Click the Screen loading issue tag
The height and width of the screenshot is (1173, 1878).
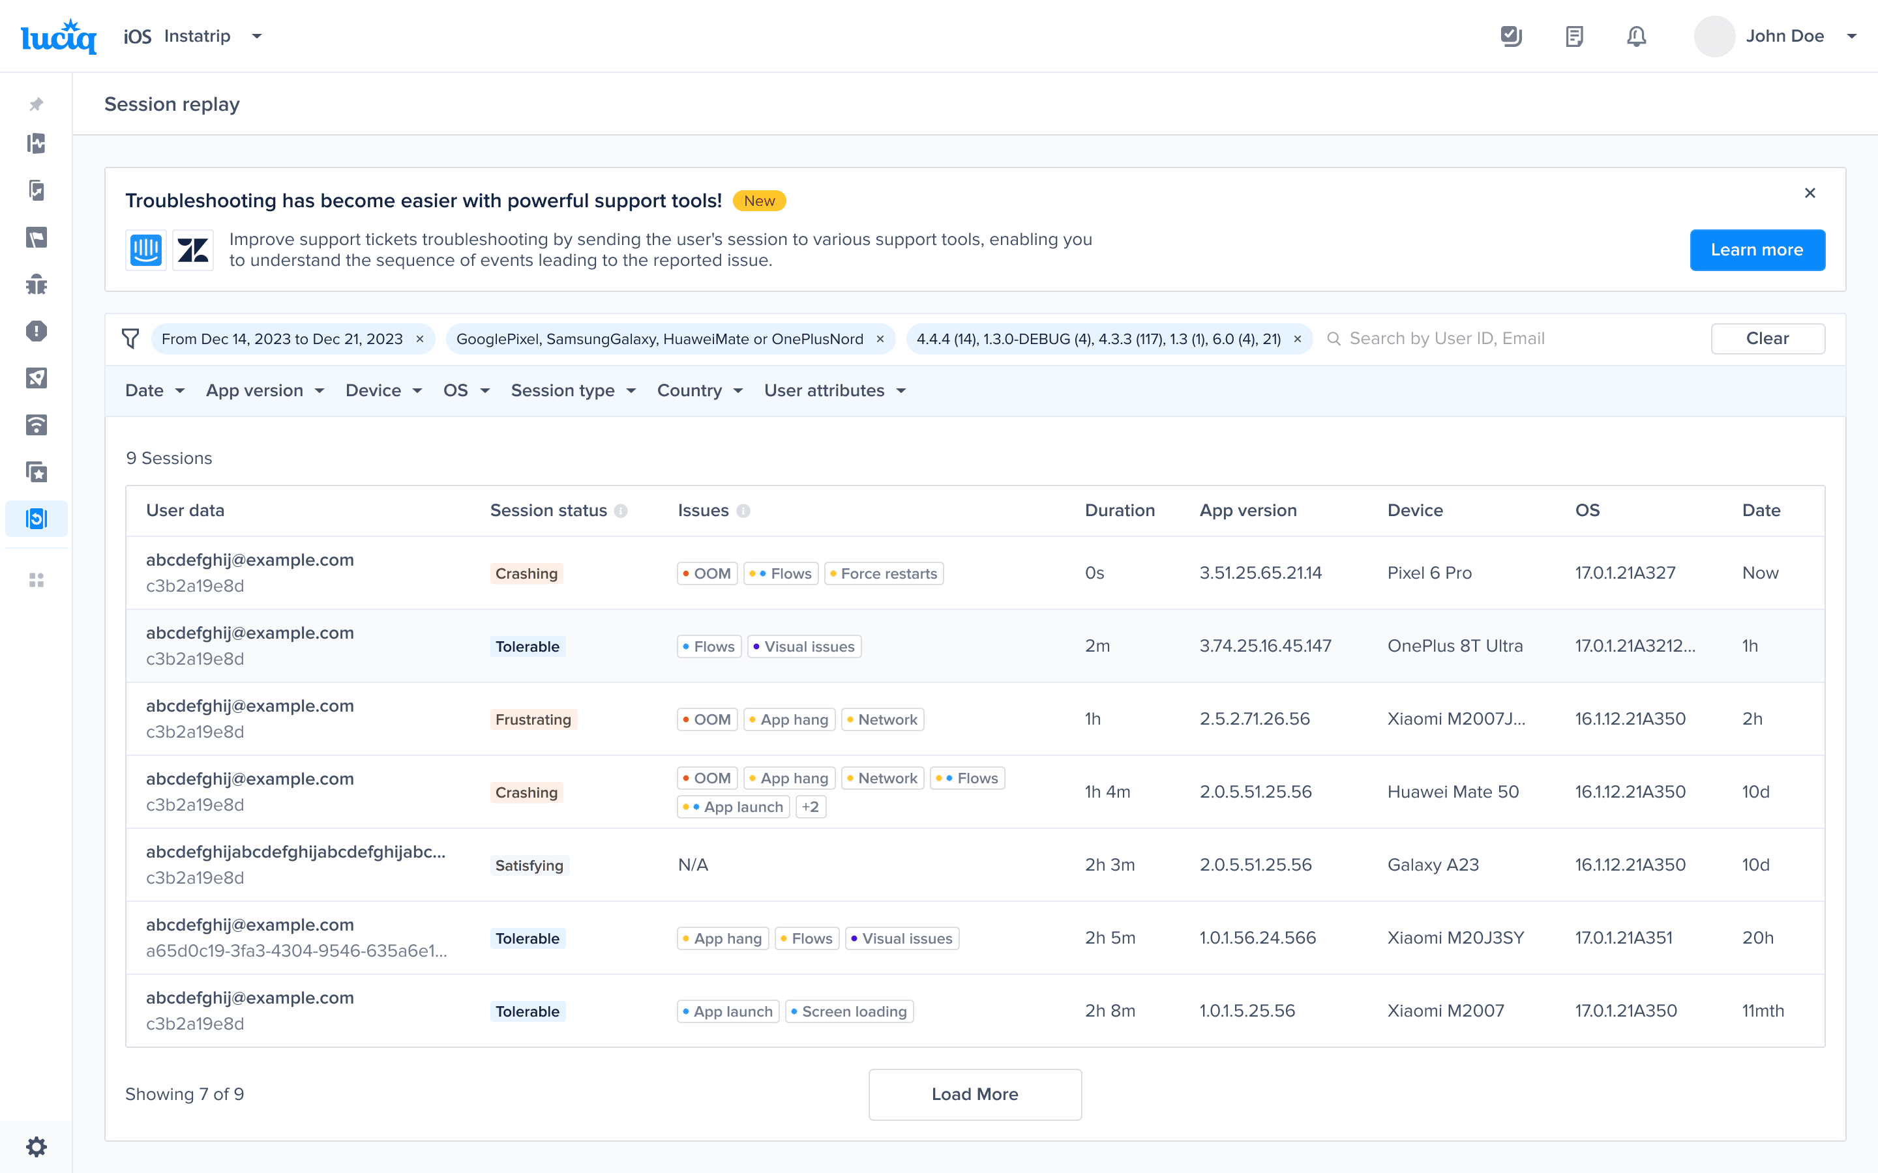tap(849, 1011)
